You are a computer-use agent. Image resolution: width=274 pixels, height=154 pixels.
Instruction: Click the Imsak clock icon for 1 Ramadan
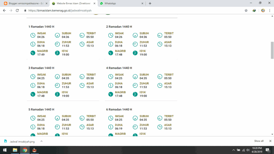33,35
